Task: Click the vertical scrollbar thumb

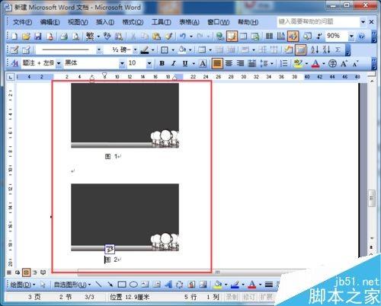Action: pos(371,198)
